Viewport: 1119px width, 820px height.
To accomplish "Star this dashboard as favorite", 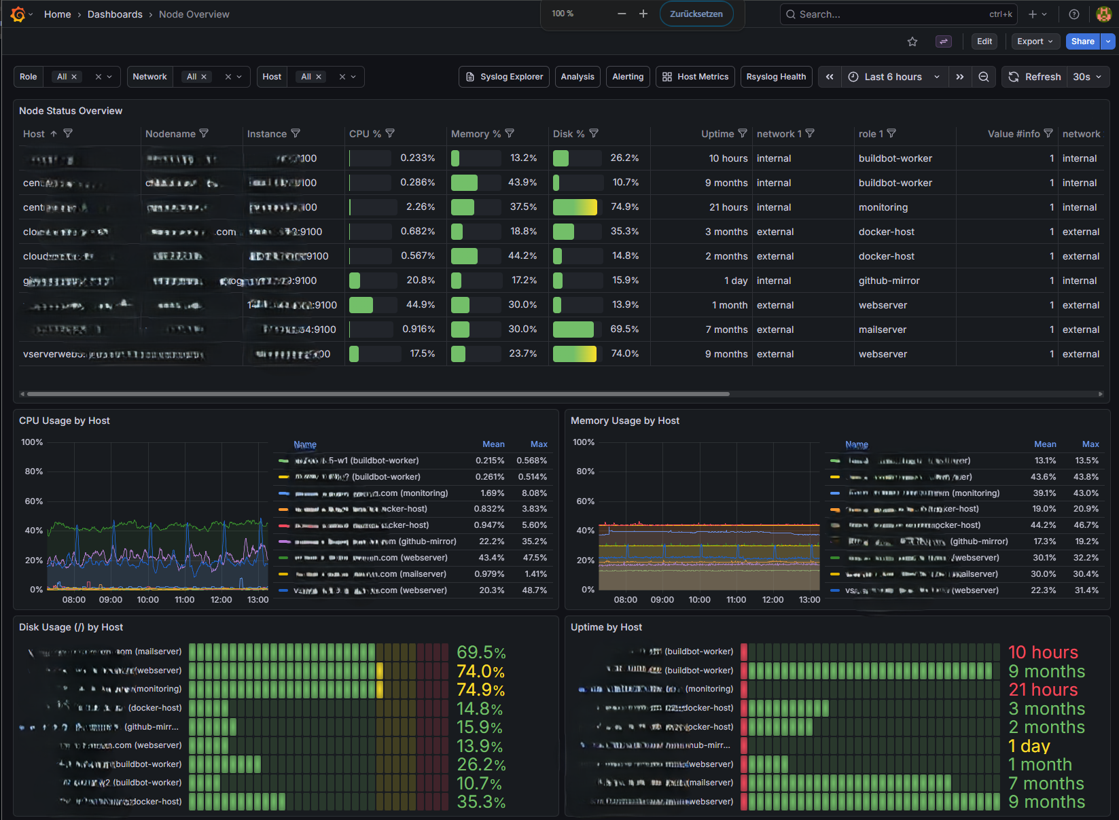I will (912, 41).
